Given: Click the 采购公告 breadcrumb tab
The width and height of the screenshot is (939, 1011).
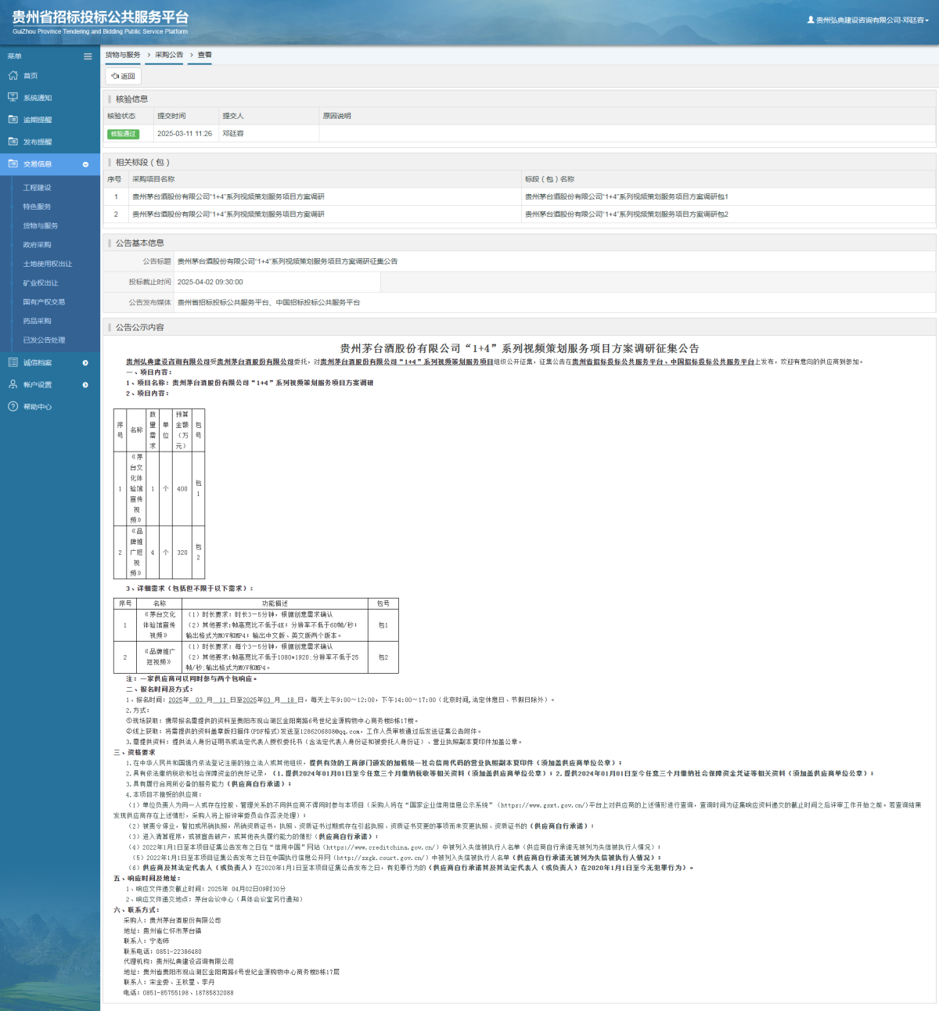Looking at the screenshot, I should (x=169, y=55).
